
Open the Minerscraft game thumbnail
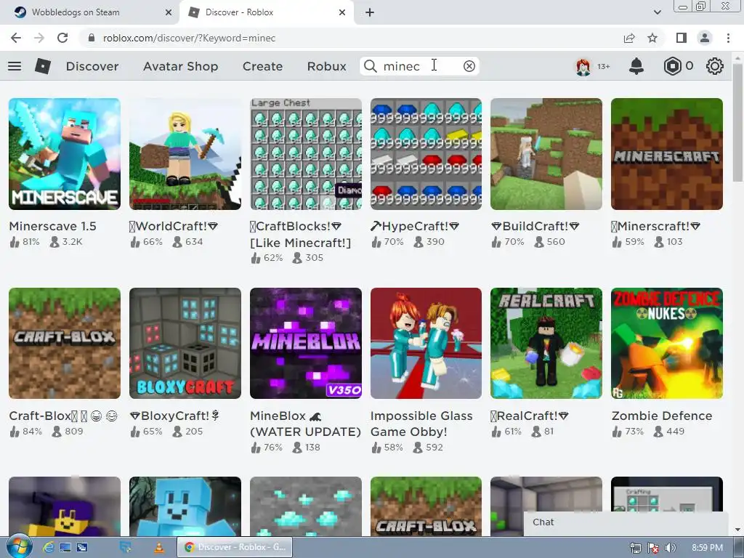coord(667,154)
